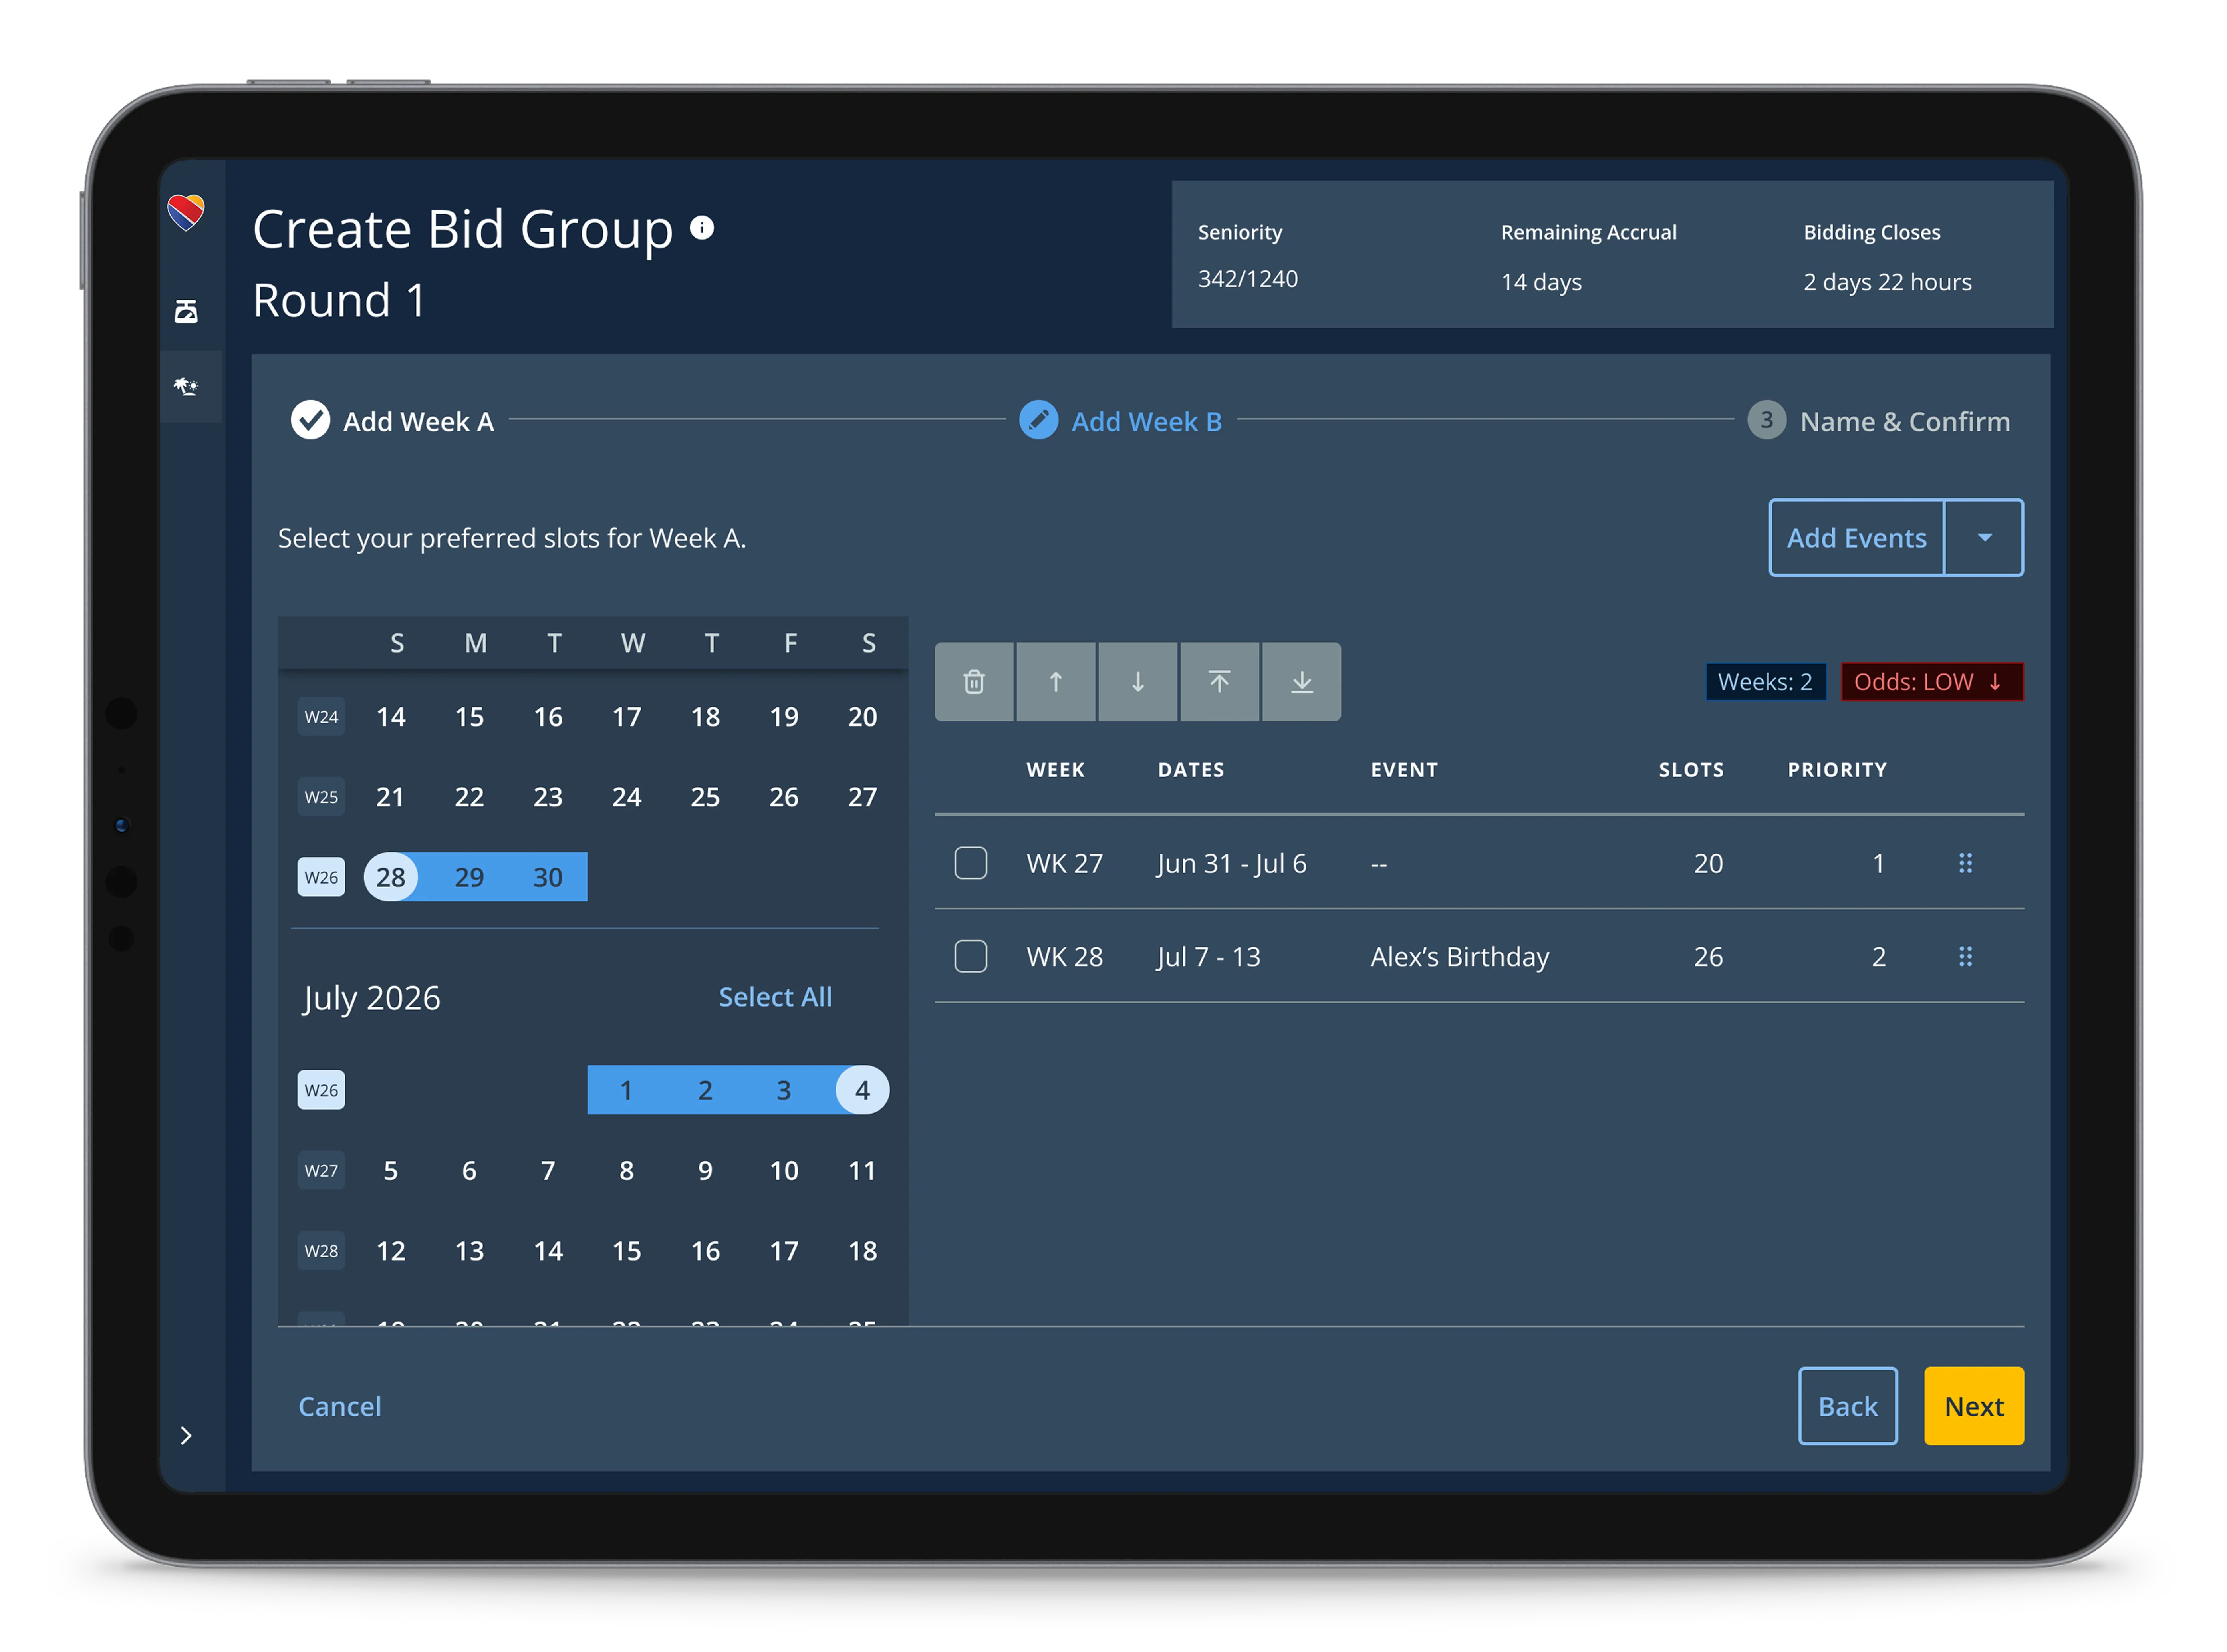The image size is (2227, 1652).
Task: Click the move to bottom icon
Action: [1302, 682]
